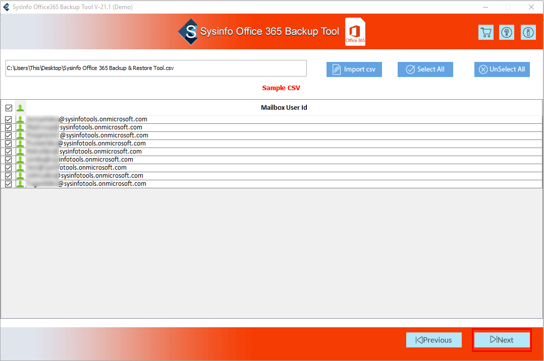Click the Office 365 logo icon
This screenshot has height=361, width=544.
click(x=355, y=32)
